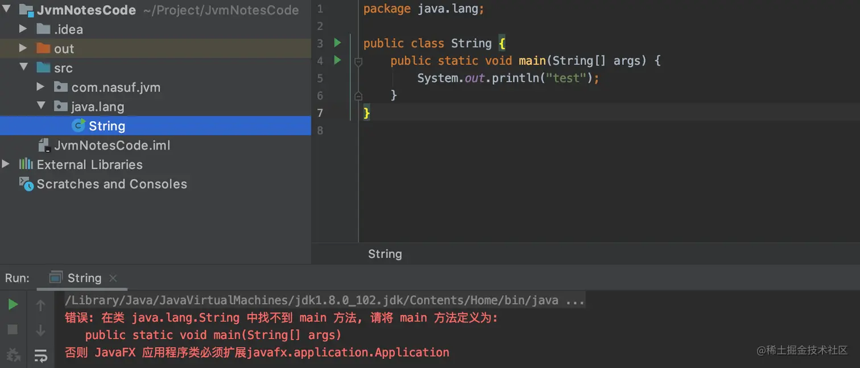Rerun String with the green play button
The width and height of the screenshot is (860, 368).
point(13,305)
